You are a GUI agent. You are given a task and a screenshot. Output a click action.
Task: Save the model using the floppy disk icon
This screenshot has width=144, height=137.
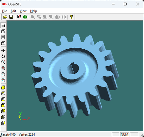(11, 17)
